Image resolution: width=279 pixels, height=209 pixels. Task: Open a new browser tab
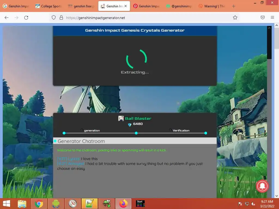[233, 6]
